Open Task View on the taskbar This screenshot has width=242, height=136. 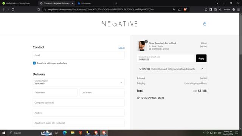57,133
